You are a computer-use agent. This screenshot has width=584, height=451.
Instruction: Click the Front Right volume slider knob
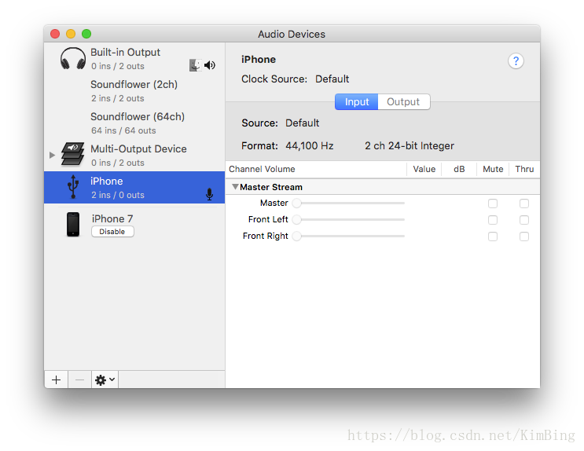[296, 236]
